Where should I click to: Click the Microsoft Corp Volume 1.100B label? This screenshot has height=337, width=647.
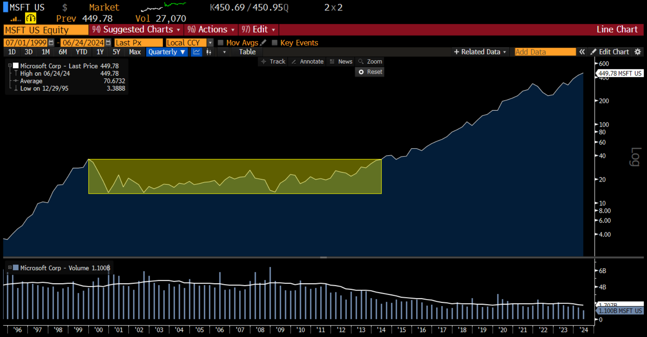click(65, 268)
